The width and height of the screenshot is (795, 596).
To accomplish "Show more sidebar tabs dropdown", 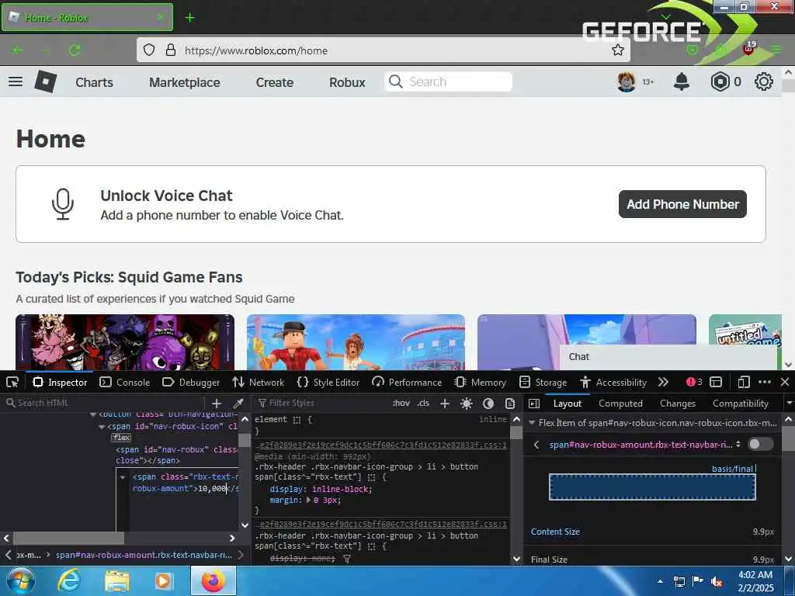I will pyautogui.click(x=790, y=404).
